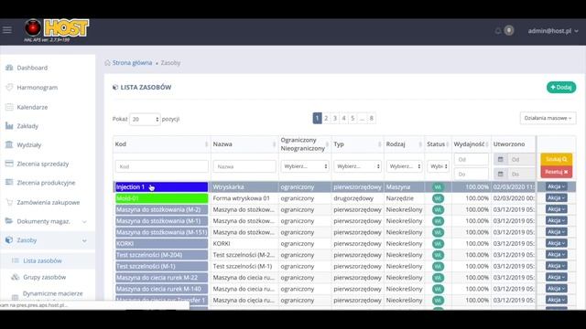Click the Dokumenty magaz. folder icon
The height and width of the screenshot is (329, 586).
coord(9,221)
